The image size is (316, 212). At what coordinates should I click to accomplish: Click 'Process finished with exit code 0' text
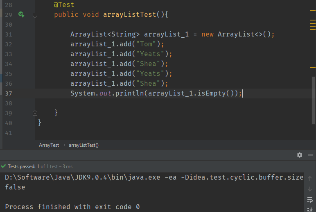point(72,207)
